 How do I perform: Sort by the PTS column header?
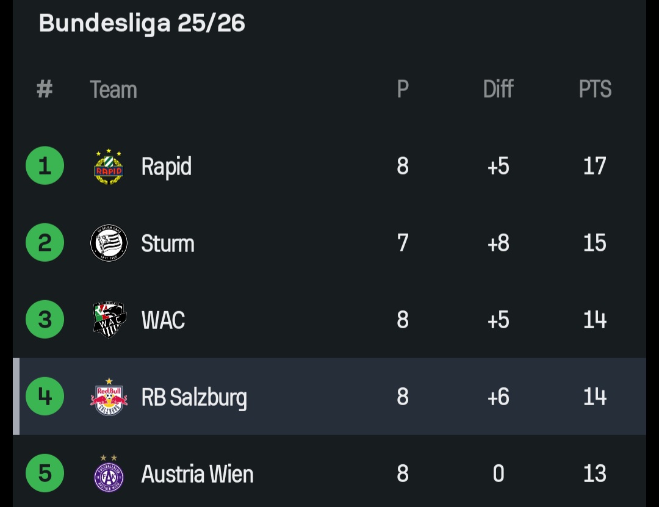pyautogui.click(x=594, y=90)
